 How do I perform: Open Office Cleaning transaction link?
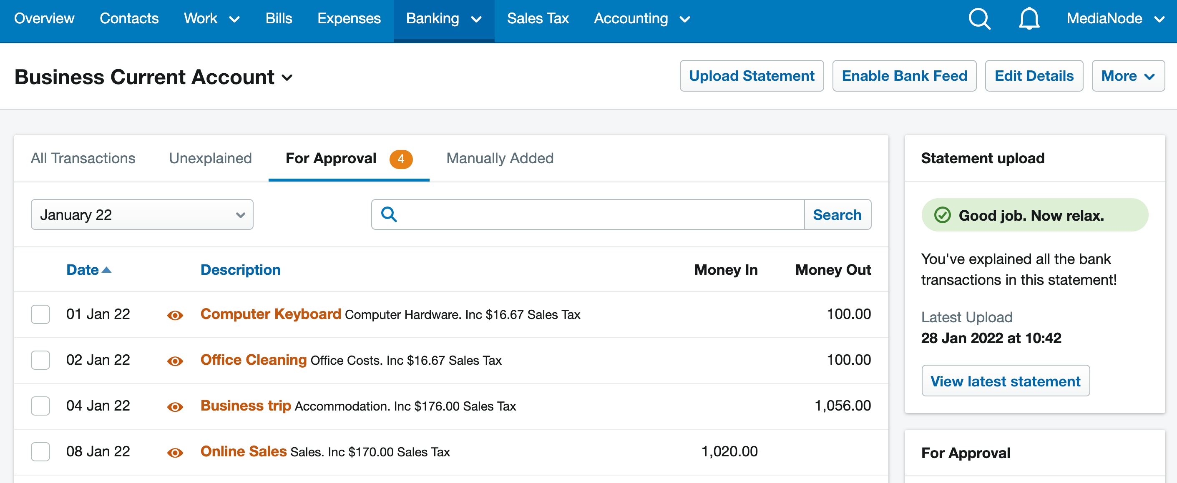point(254,360)
